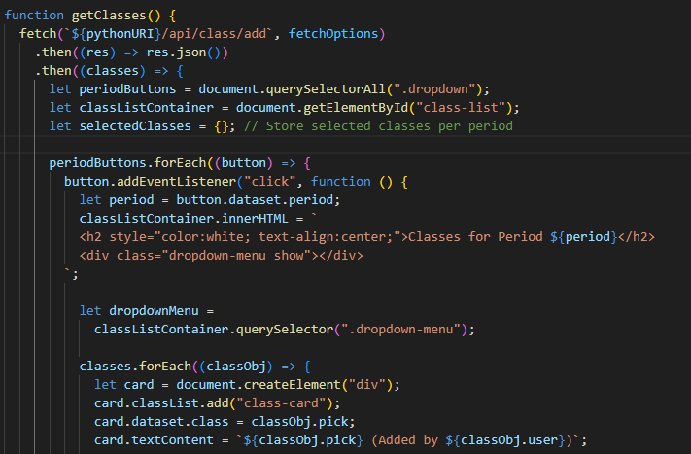The height and width of the screenshot is (454, 691).
Task: Click the 'Added by' text in template
Action: point(408,440)
